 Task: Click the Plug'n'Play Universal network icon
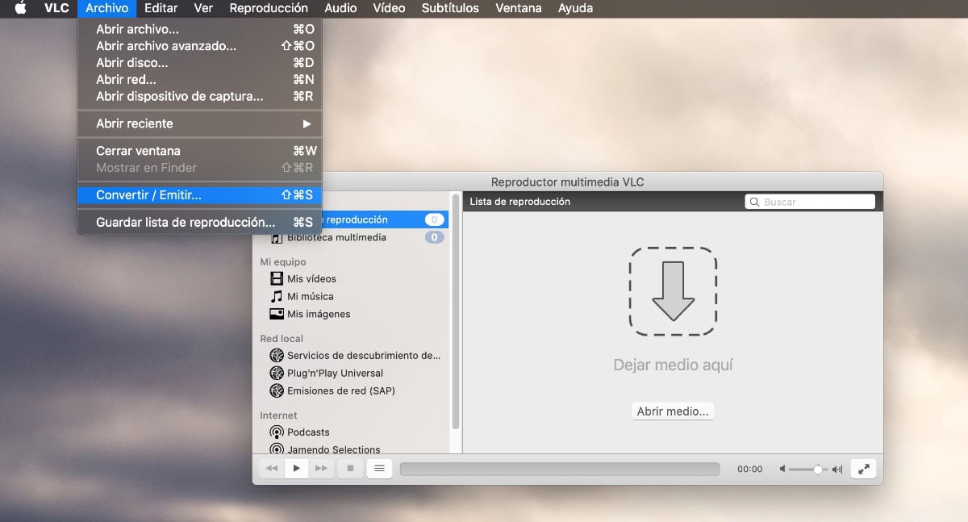(277, 374)
